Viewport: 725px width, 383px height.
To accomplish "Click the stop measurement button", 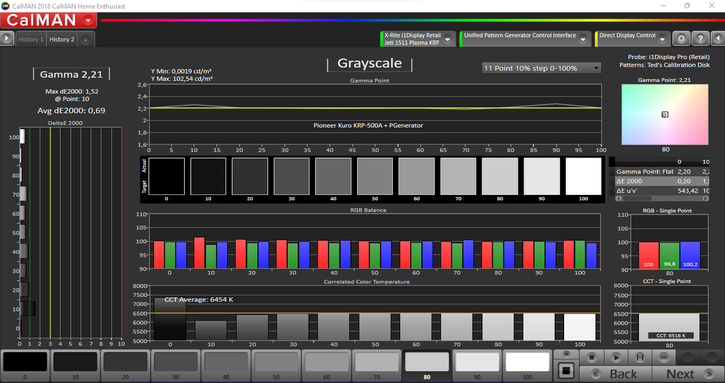I will point(592,358).
